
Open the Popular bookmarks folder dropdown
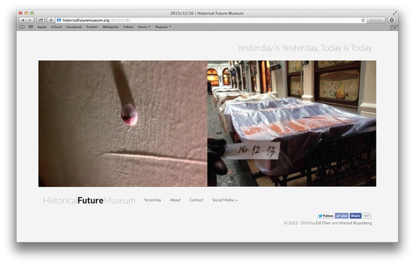163,27
